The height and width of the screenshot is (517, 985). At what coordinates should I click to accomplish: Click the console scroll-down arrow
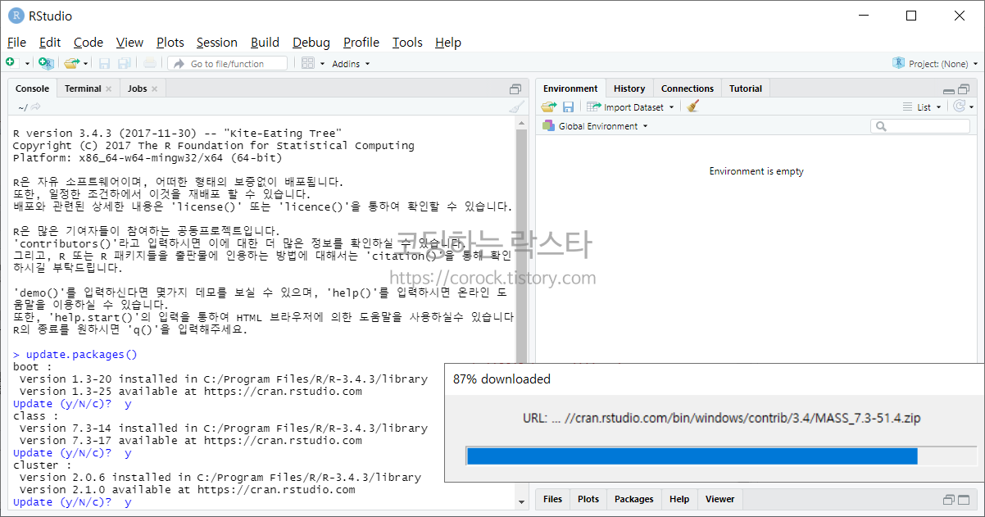[x=522, y=501]
